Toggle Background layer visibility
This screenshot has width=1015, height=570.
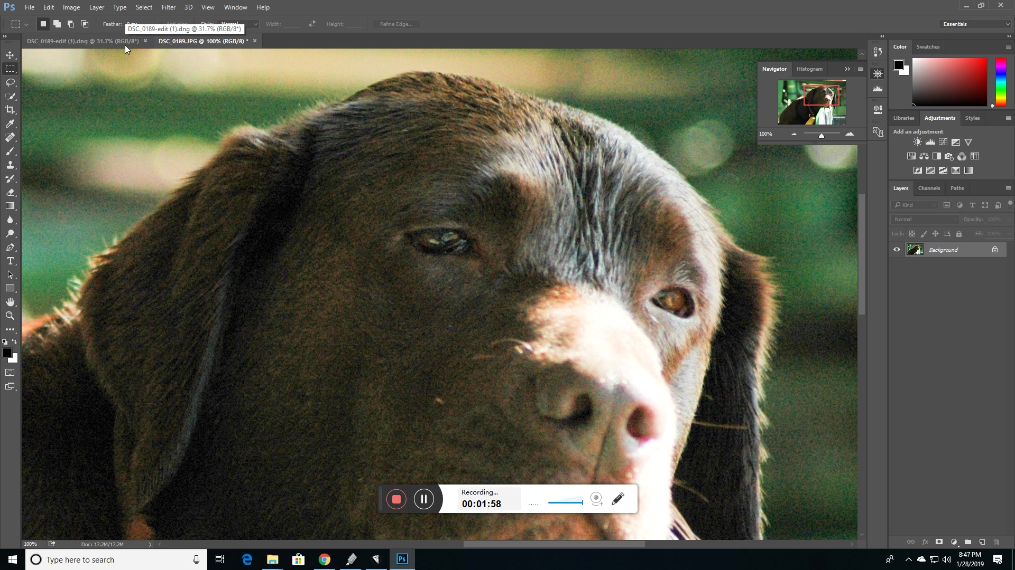898,250
